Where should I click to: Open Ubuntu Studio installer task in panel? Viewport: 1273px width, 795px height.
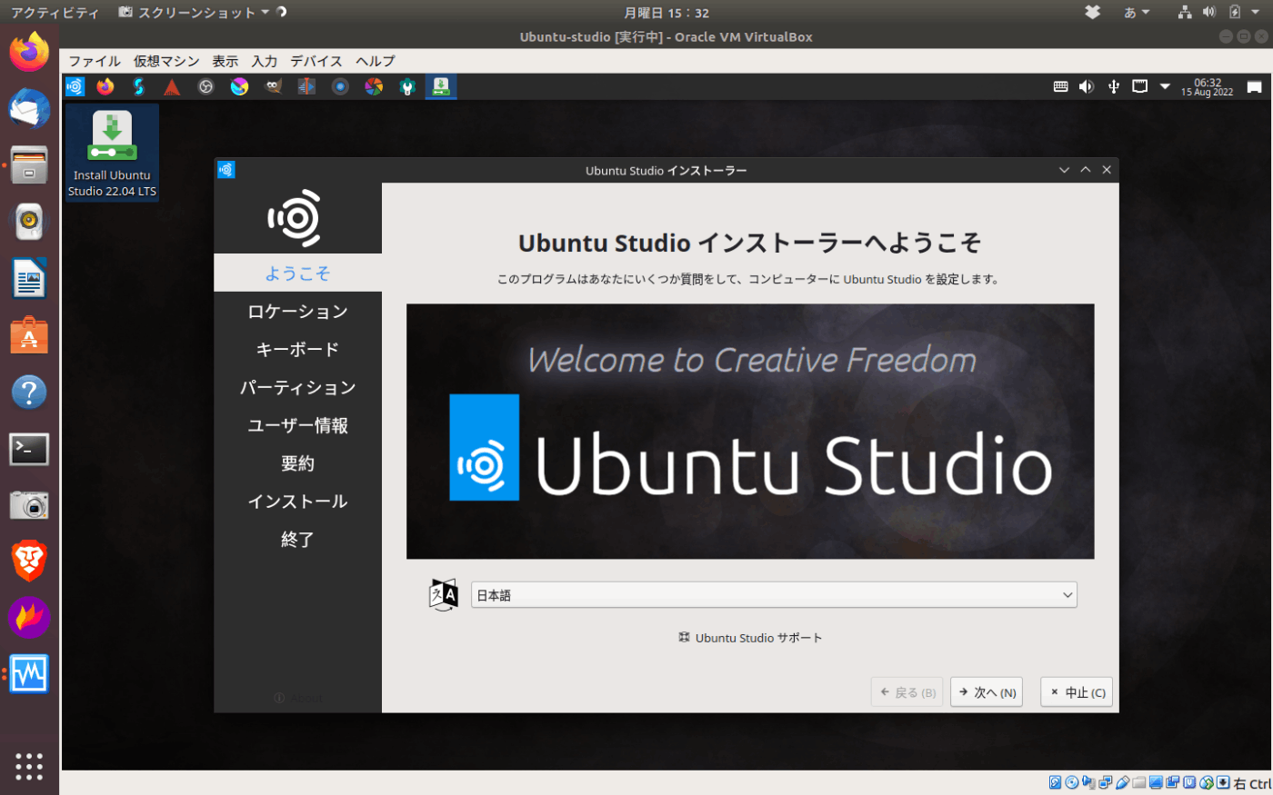440,86
